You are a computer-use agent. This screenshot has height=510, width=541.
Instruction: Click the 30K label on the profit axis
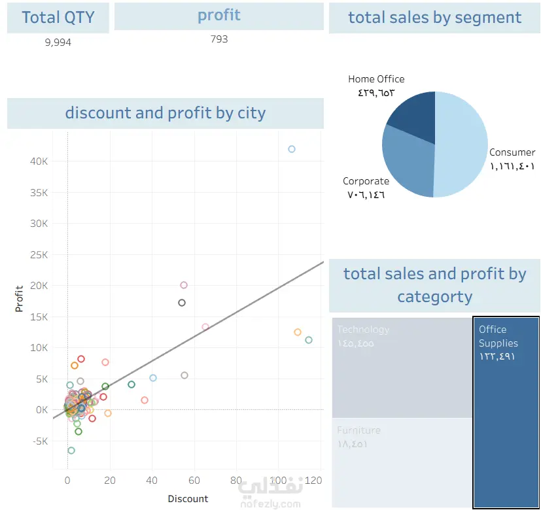click(39, 224)
